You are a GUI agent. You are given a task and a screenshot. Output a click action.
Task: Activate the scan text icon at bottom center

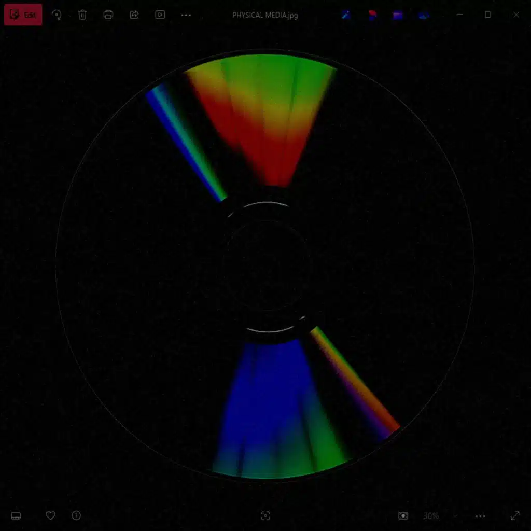265,516
